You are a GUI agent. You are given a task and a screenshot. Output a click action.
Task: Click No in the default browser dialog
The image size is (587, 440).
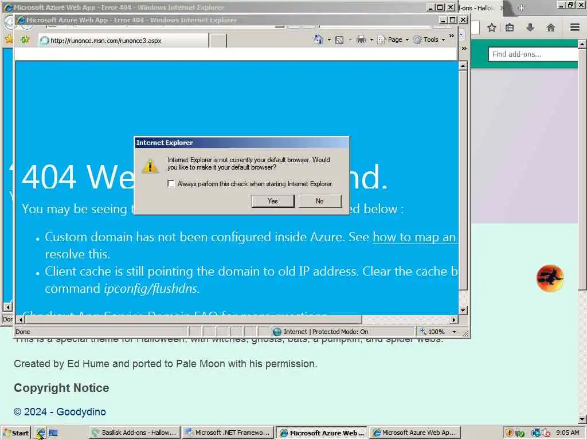320,201
